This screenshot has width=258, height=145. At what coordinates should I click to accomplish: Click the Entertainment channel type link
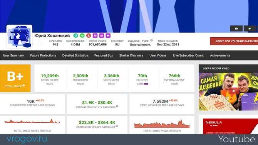[x=140, y=45]
